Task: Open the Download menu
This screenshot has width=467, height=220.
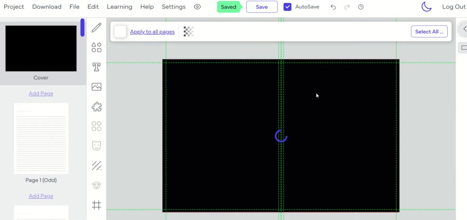Action: pos(47,7)
